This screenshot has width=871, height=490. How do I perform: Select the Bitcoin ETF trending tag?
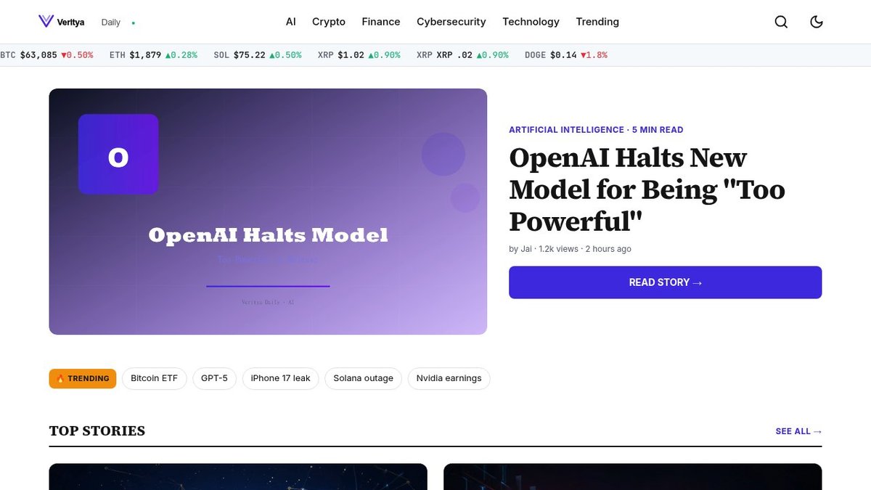click(154, 378)
